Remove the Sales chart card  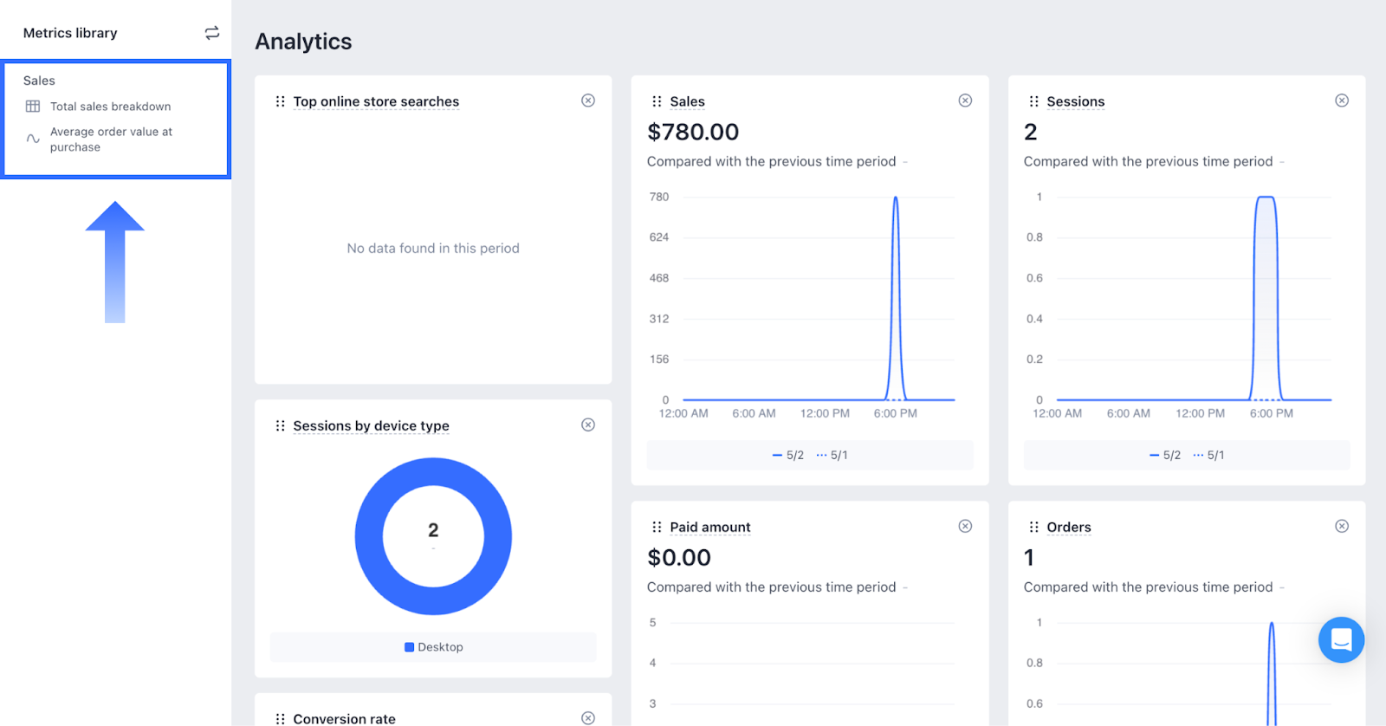pos(965,100)
